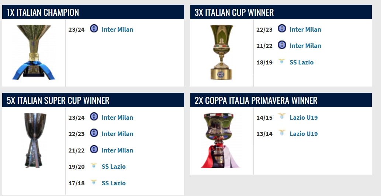This screenshot has width=381, height=196.
Task: Click Lazio U19 crest for 14/15 Primavera
Action: pyautogui.click(x=282, y=117)
